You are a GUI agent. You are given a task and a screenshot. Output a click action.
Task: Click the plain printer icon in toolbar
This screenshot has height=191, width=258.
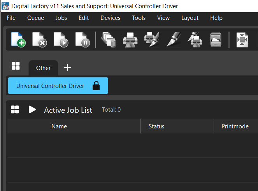[130, 40]
